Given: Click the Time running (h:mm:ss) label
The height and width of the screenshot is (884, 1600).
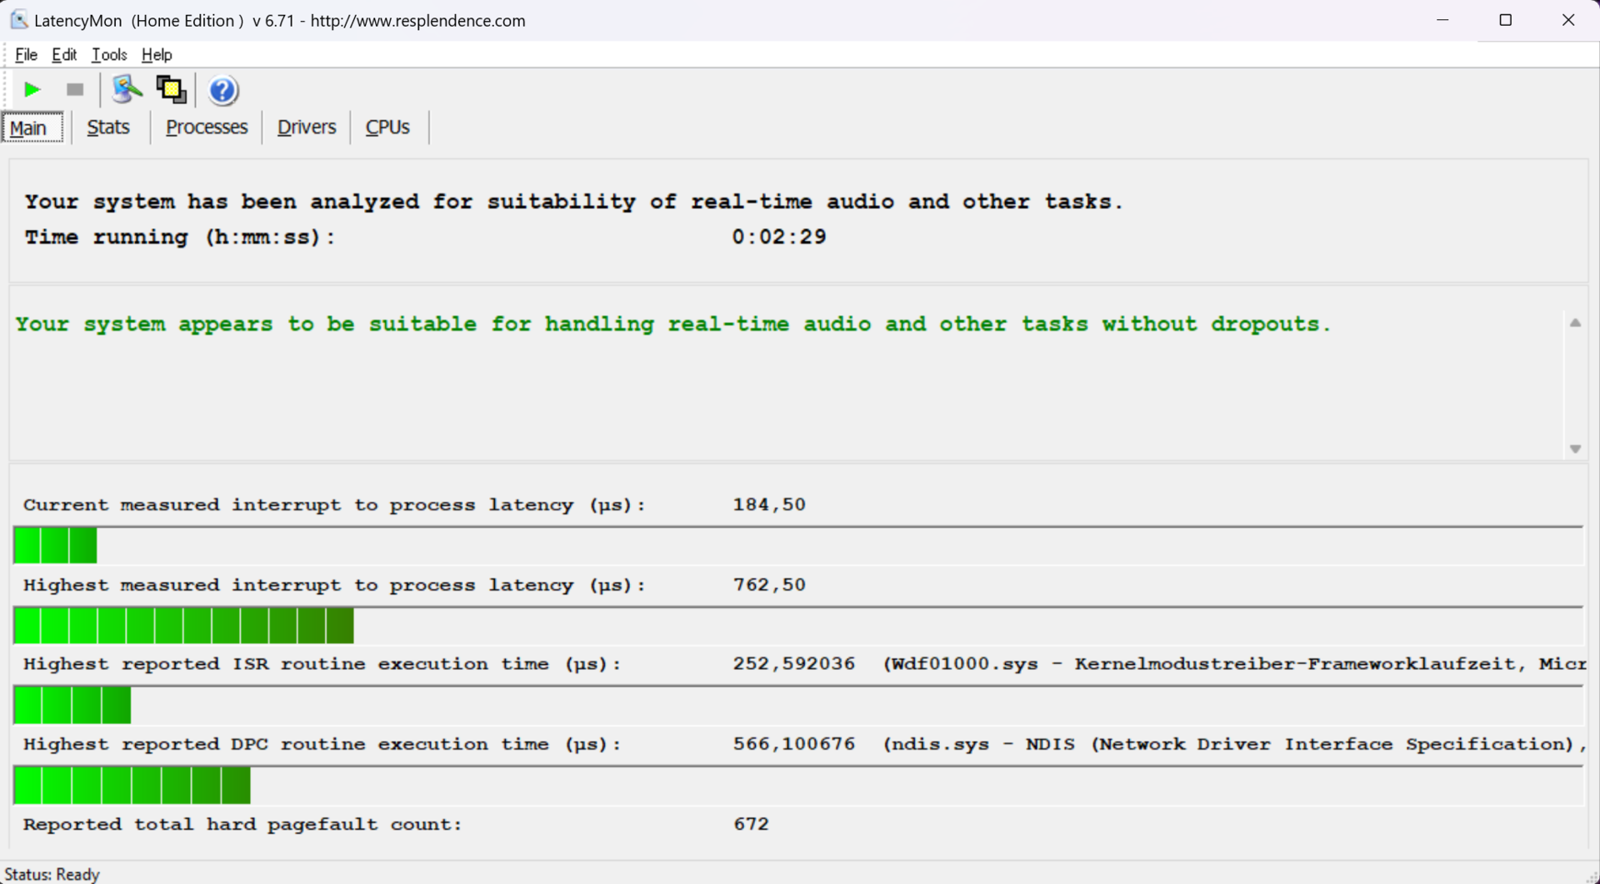Looking at the screenshot, I should [179, 237].
